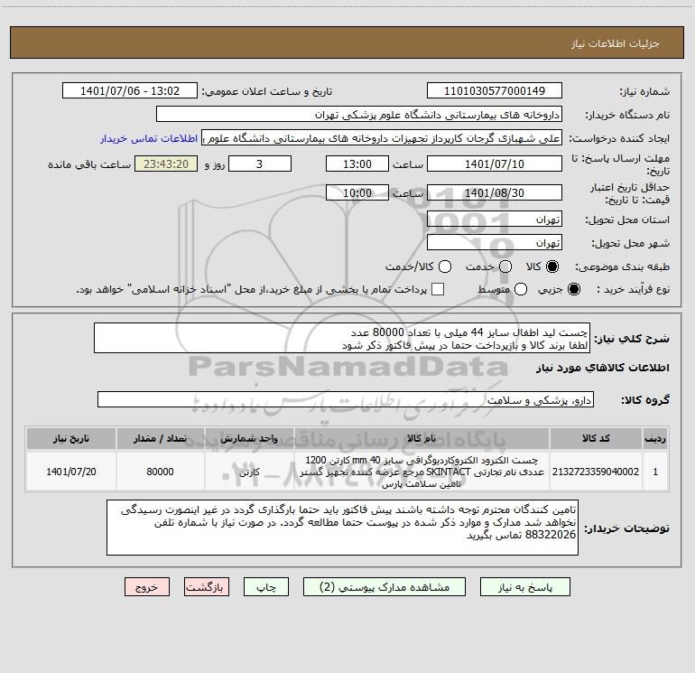Select the خدمت radio button

point(505,266)
